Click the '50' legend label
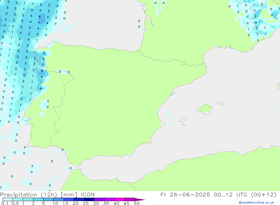The image size is (280, 205). (137, 203)
